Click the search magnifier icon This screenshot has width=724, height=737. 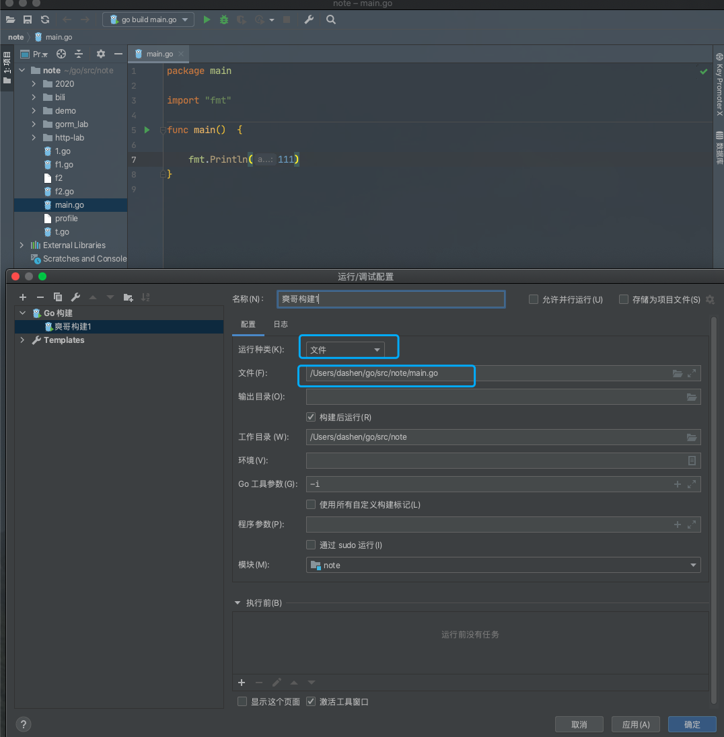click(331, 20)
